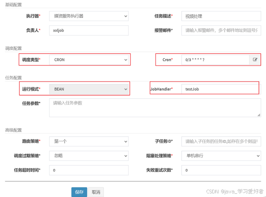The image size is (266, 197).
Task: Open the 执行器 dropdown
Action: tap(89, 16)
